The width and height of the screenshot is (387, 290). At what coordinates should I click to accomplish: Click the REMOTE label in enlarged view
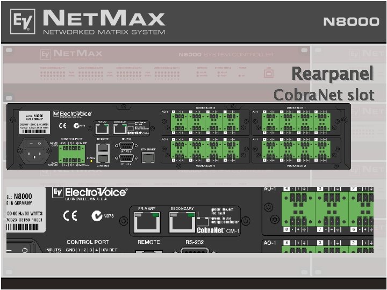149,242
